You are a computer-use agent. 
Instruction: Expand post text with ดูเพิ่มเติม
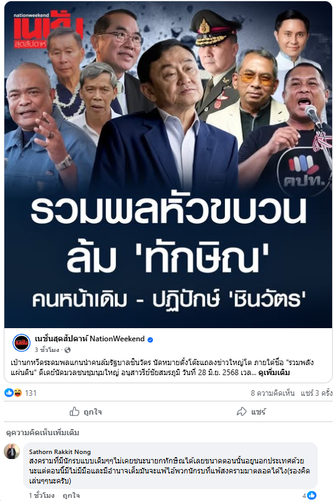point(274,373)
